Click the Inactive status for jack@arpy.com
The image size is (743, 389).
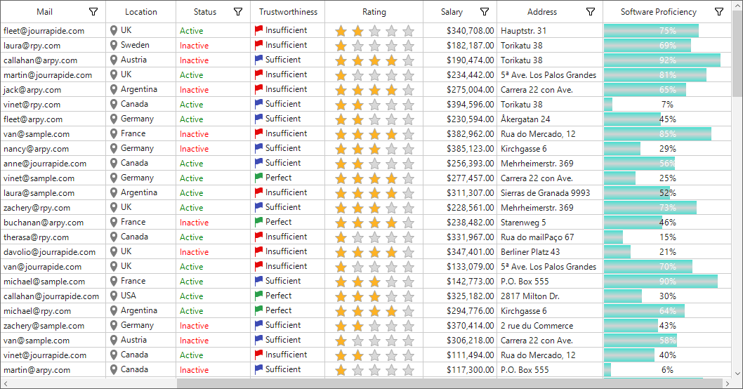point(194,90)
